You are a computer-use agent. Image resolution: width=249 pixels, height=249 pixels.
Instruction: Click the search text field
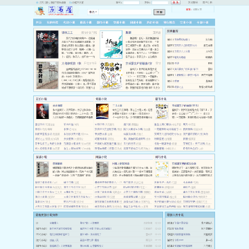tap(124, 12)
